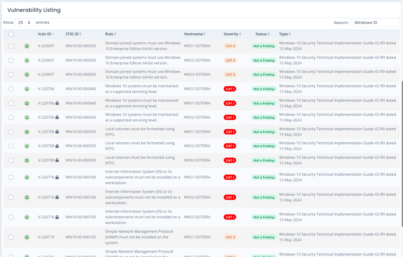Click CAT I badge on V-220706 WKS3-SOTERIA row
This screenshot has width=403, height=257.
click(x=230, y=89)
